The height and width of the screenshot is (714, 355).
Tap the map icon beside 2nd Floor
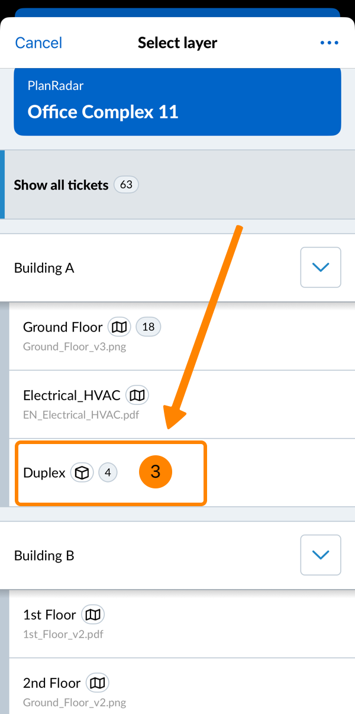pos(98,683)
